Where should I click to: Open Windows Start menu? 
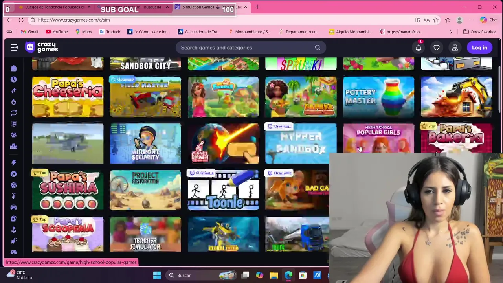157,275
